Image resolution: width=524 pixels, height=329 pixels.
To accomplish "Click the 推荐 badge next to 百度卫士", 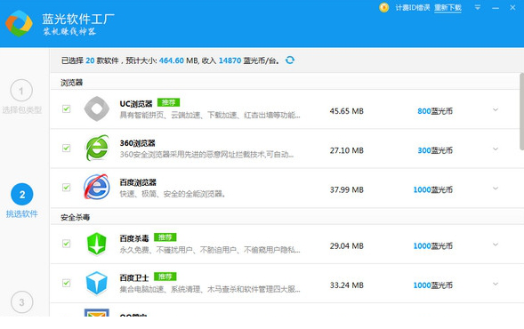I will coord(165,277).
